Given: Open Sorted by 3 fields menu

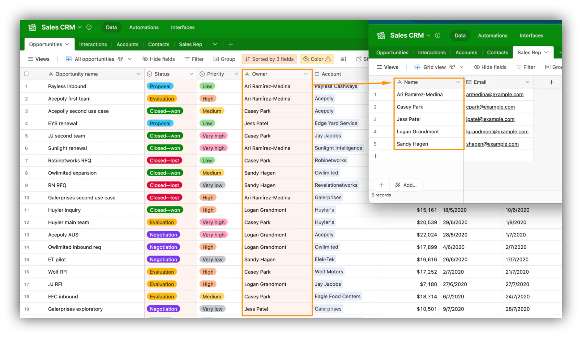Looking at the screenshot, I should pyautogui.click(x=269, y=59).
